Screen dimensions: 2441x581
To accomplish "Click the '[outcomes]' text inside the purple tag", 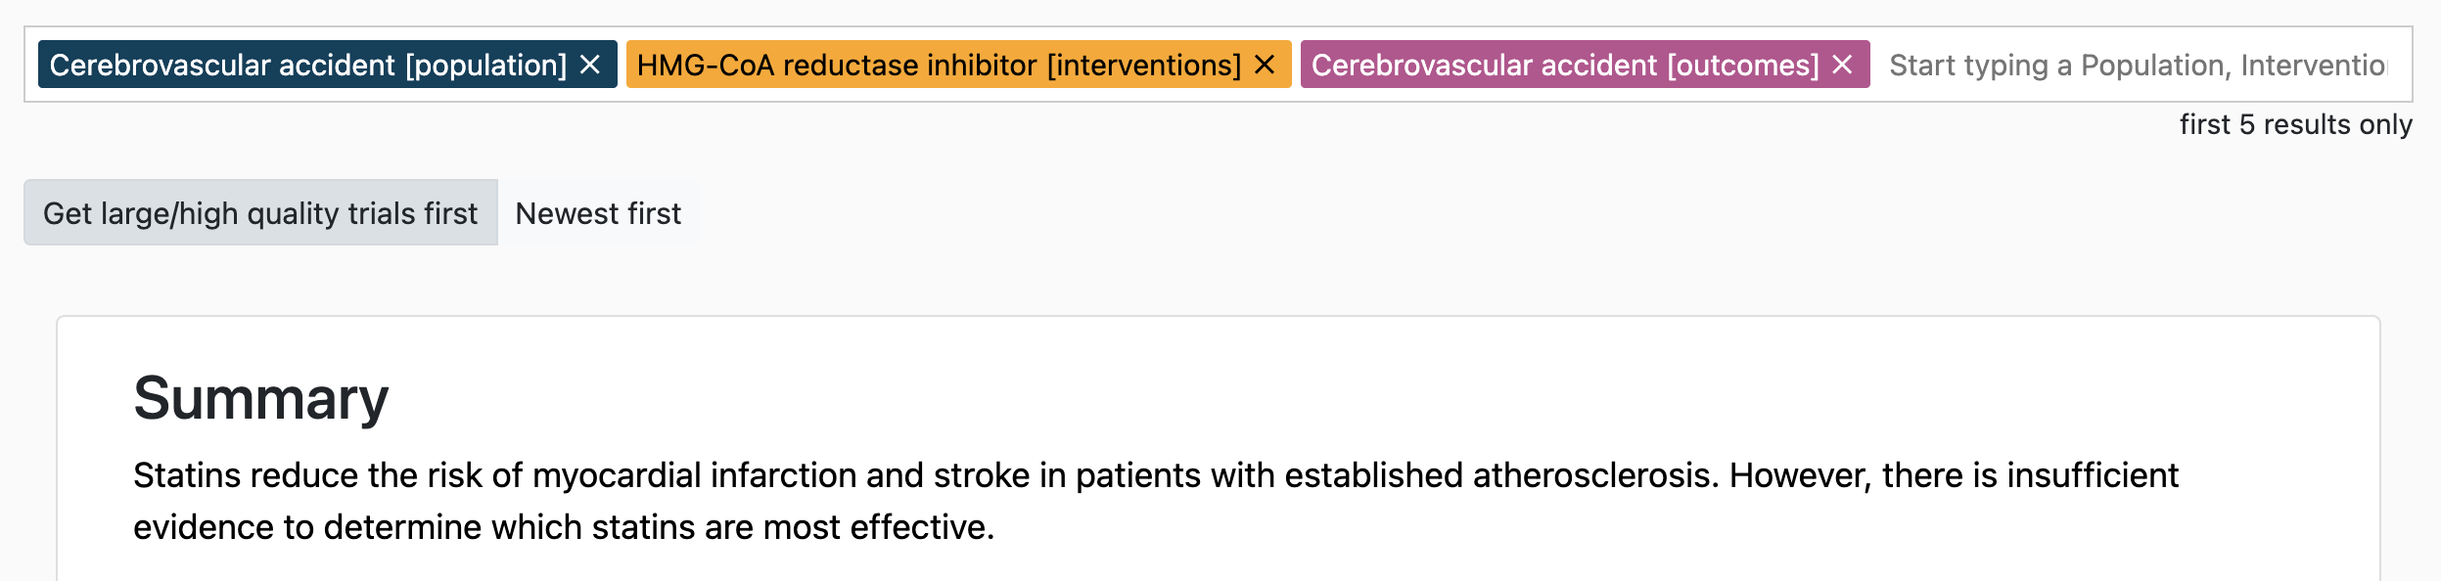I will [1742, 65].
